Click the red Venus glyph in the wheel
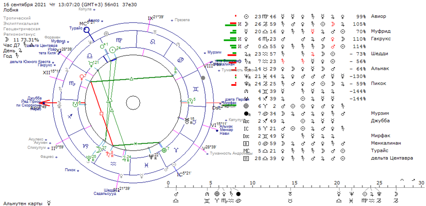Image resolution: width=426 pixels, height=206 pixels. pyautogui.click(x=81, y=78)
